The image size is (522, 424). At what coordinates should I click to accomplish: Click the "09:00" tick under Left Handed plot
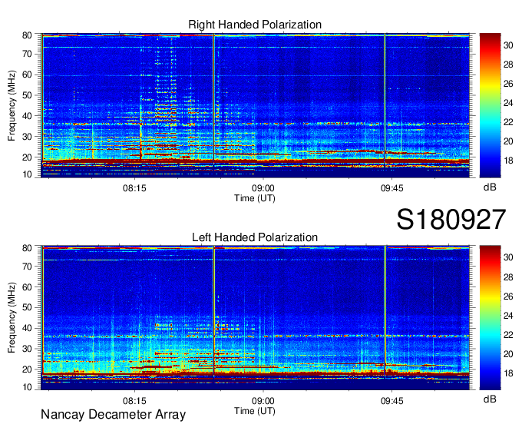pos(263,401)
